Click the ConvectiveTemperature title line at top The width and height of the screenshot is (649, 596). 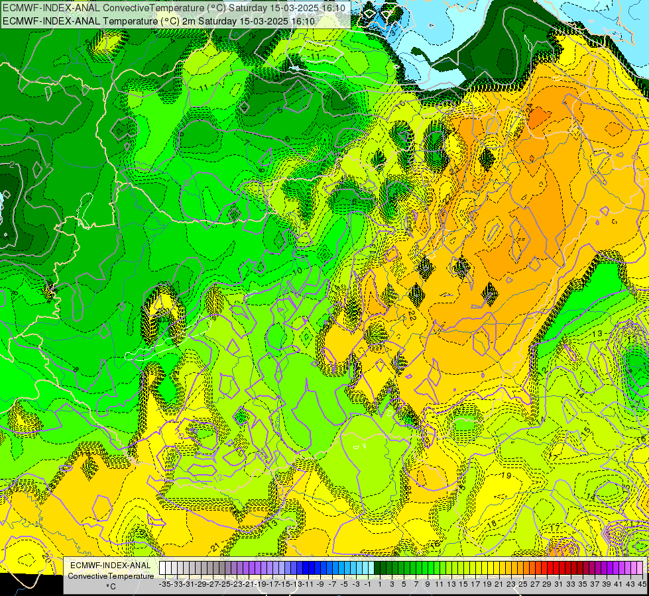(x=174, y=8)
